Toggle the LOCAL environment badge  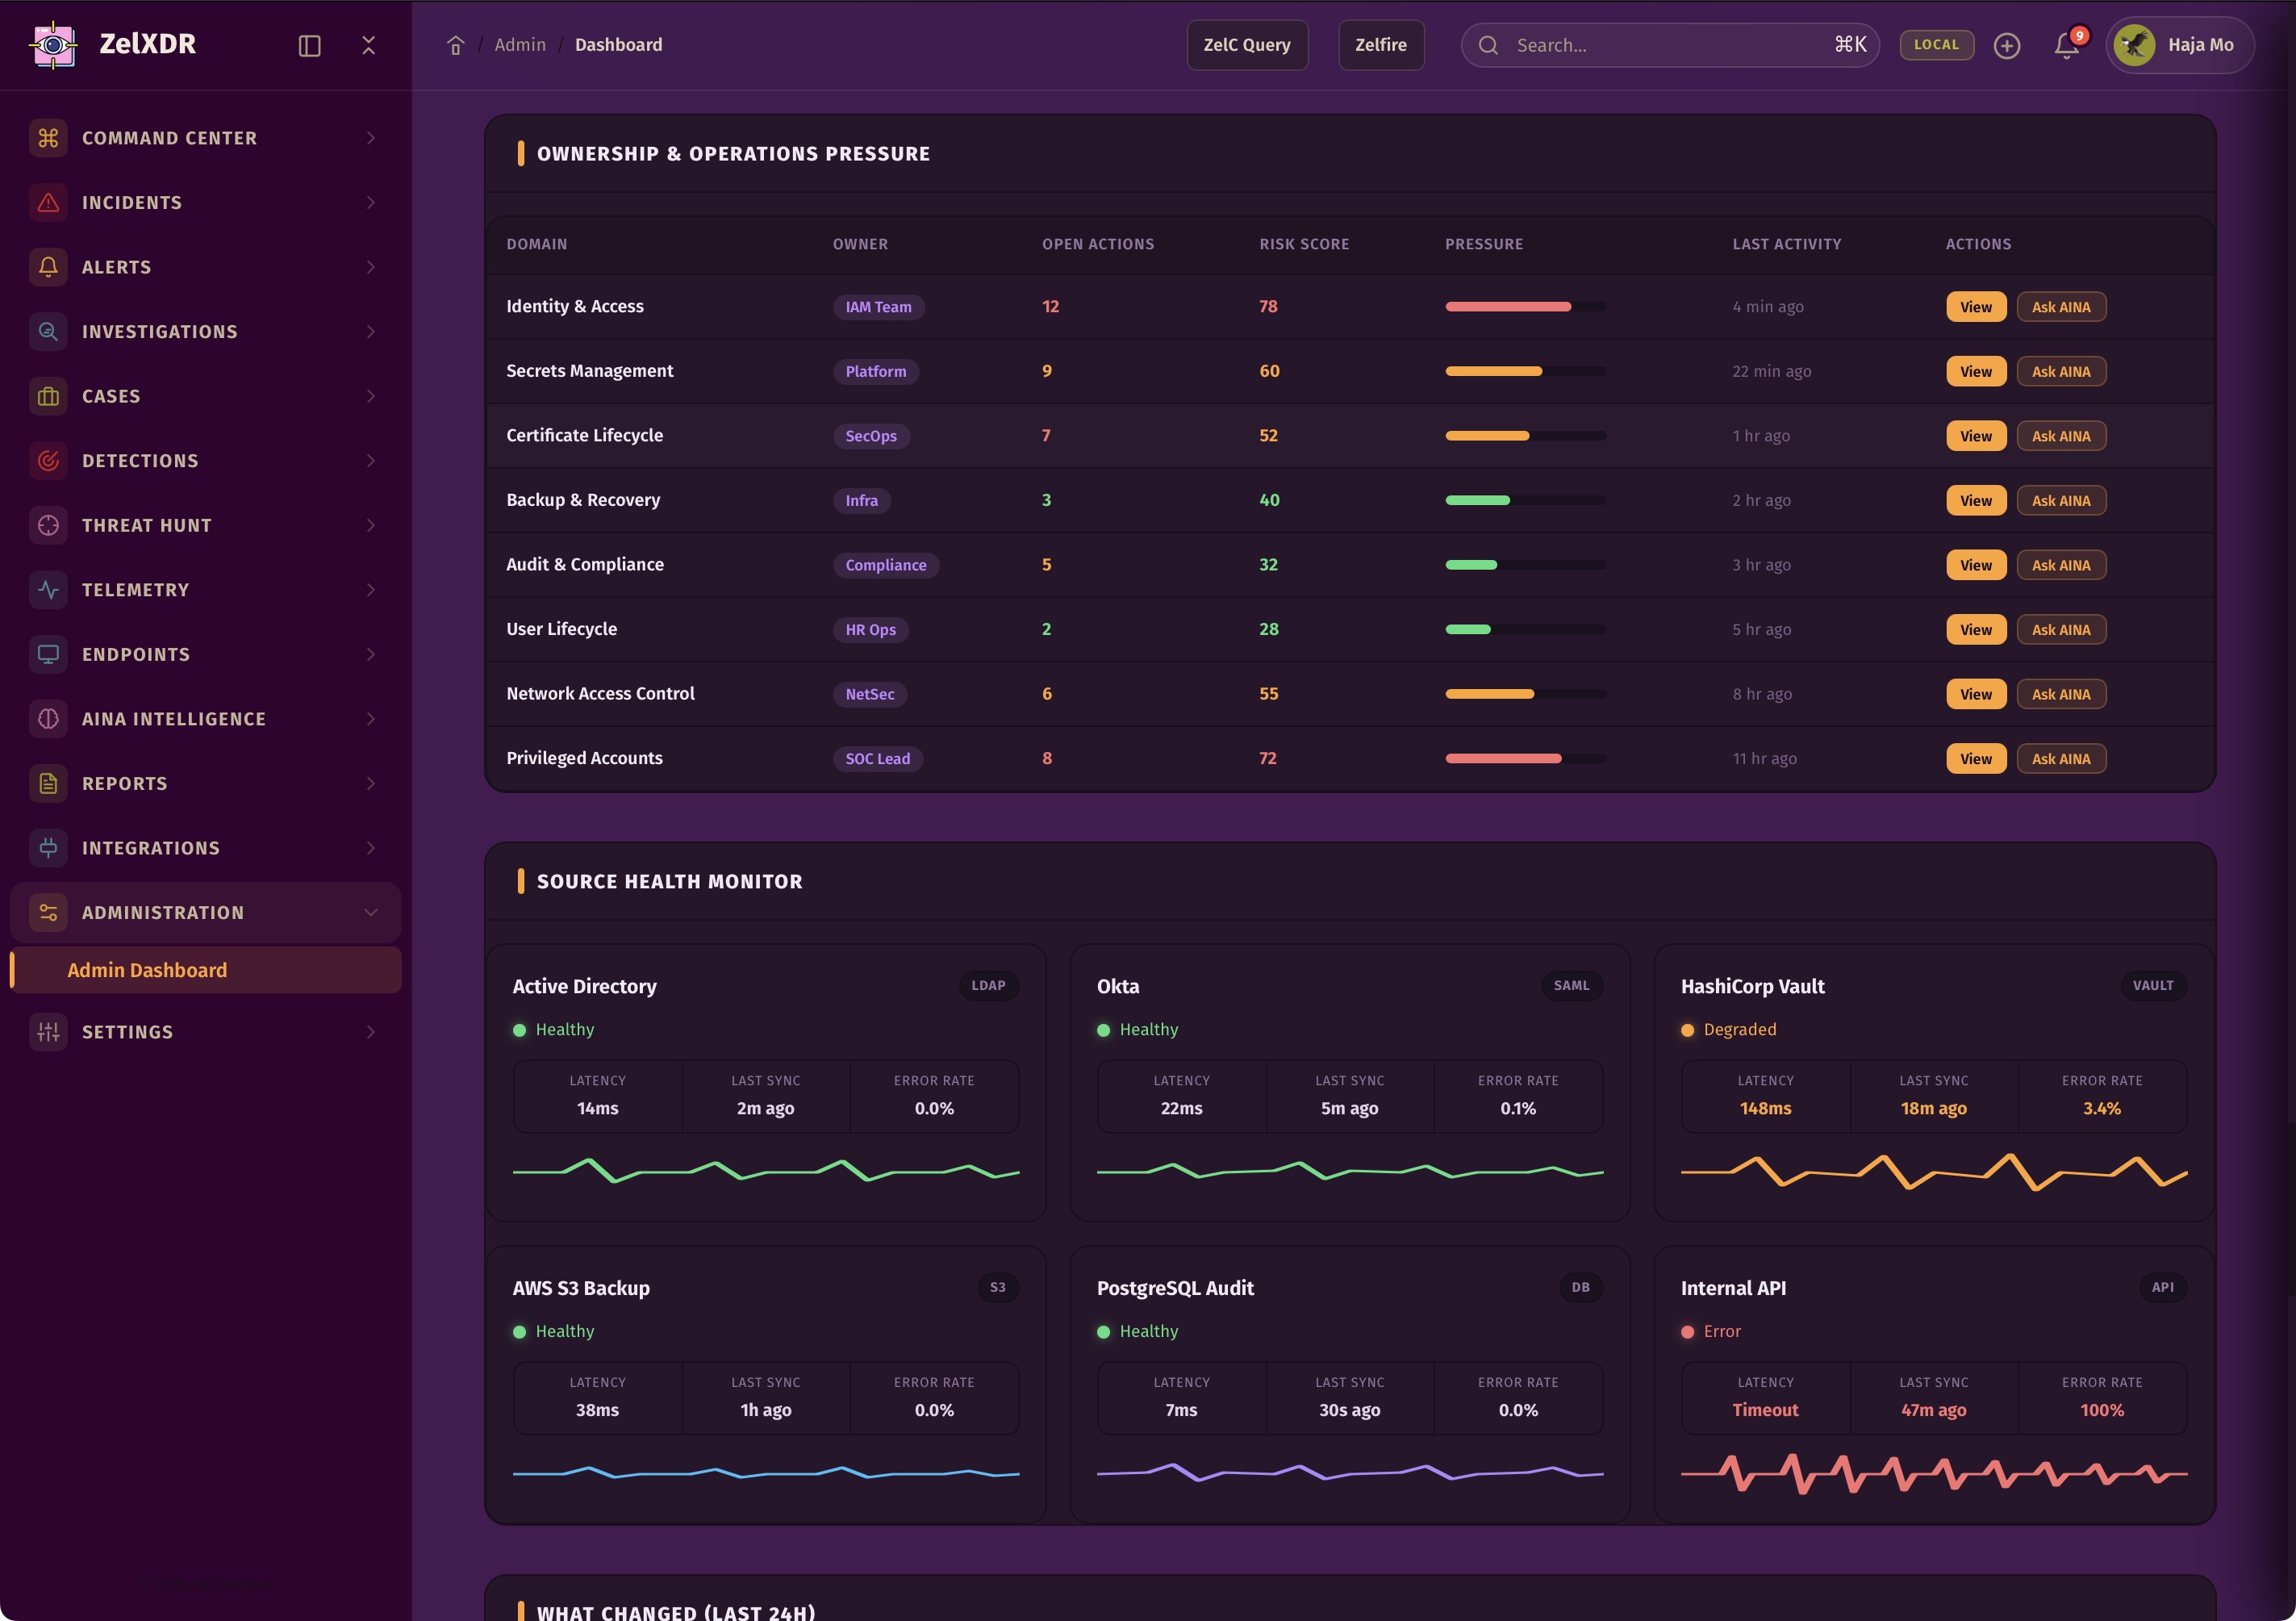pos(1936,45)
